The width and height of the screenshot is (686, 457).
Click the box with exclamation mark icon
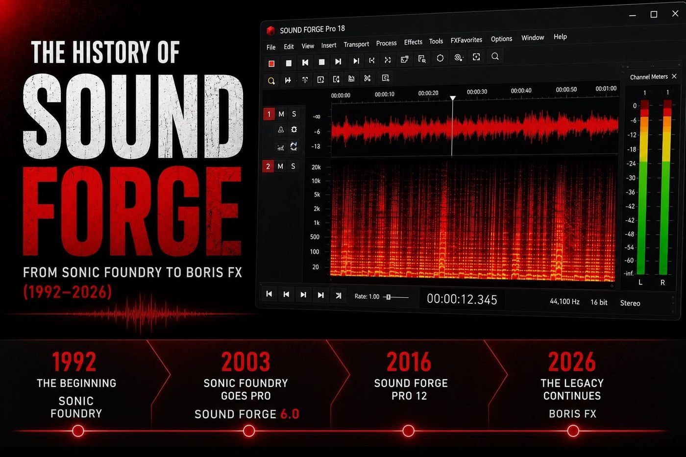(x=320, y=79)
